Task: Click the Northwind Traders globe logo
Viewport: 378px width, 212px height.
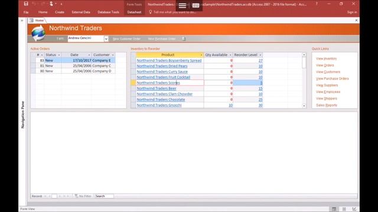Action: [38, 33]
